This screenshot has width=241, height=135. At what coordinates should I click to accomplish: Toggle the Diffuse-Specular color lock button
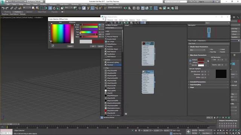(190, 64)
